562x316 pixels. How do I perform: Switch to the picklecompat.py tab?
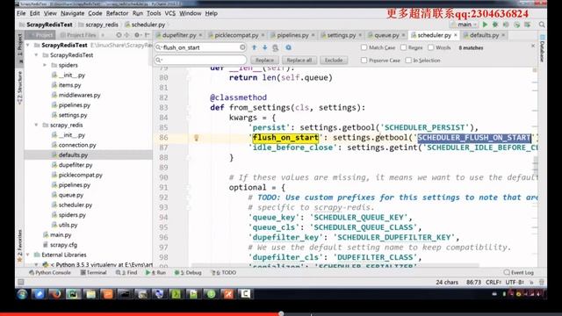click(236, 35)
